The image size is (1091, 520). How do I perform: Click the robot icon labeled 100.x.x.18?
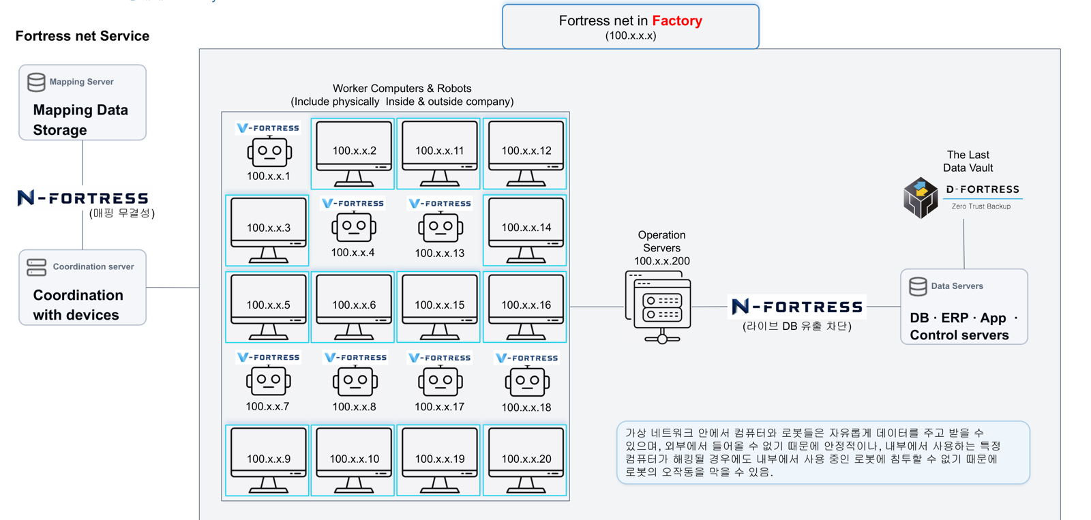click(527, 382)
